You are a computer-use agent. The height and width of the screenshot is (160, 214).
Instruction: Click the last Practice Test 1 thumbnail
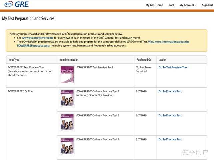pos(67,146)
